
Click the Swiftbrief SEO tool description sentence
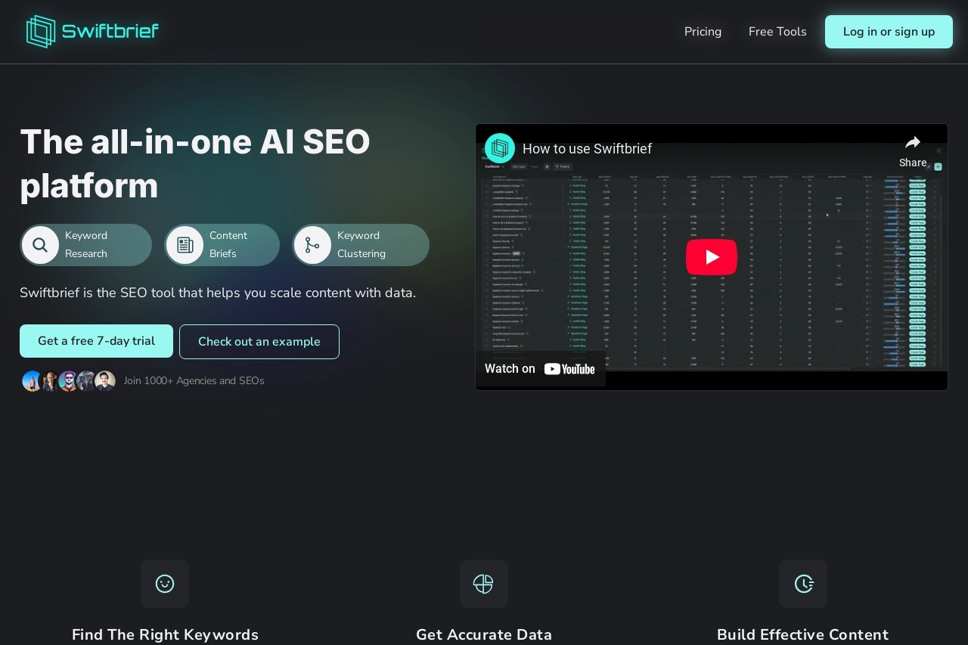coord(218,293)
